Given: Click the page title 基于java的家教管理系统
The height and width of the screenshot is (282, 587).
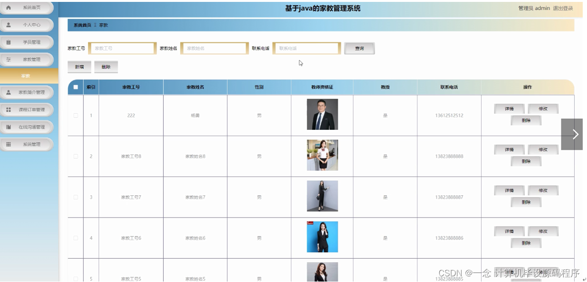Looking at the screenshot, I should [x=322, y=8].
